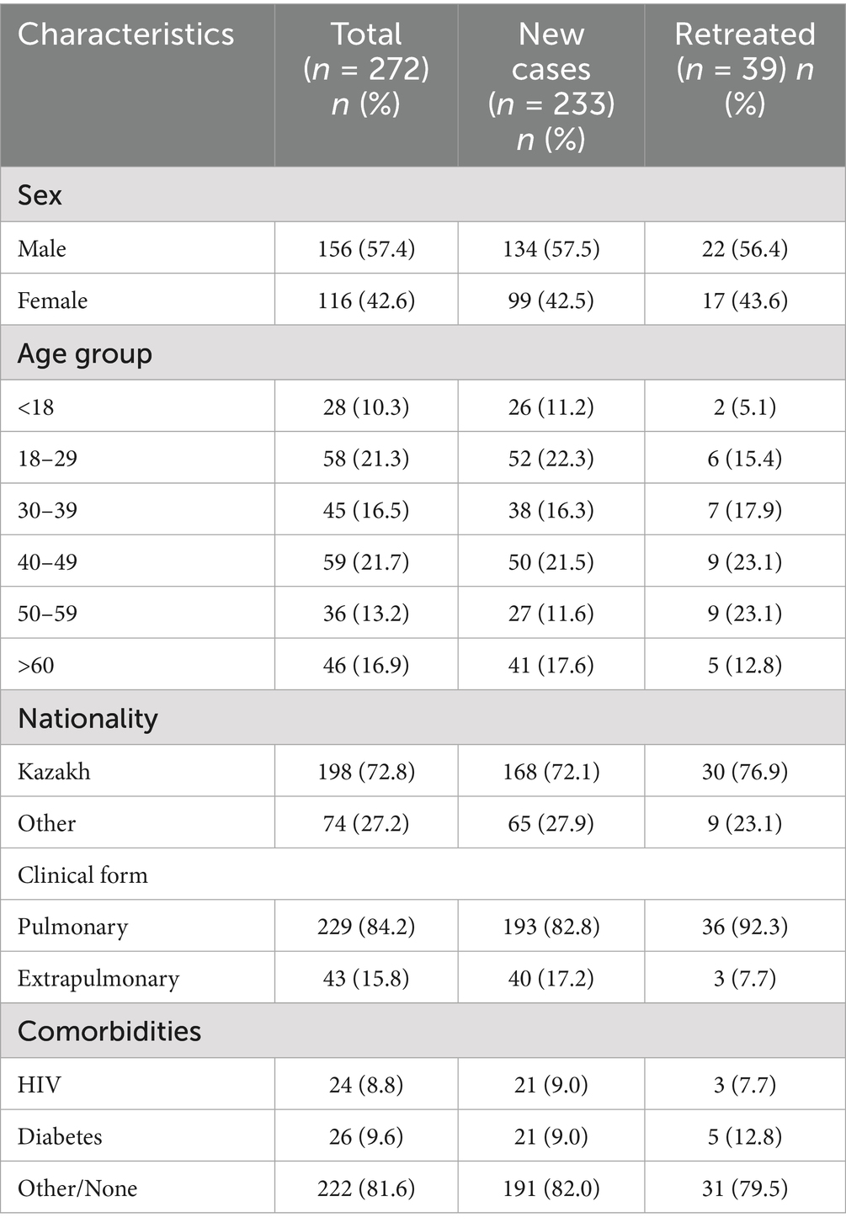Click the New cases column header
This screenshot has height=1228, width=846.
pos(551,86)
